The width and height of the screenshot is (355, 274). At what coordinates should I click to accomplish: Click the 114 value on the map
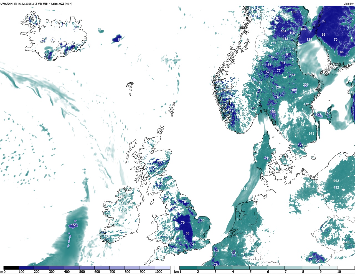[x=293, y=75]
